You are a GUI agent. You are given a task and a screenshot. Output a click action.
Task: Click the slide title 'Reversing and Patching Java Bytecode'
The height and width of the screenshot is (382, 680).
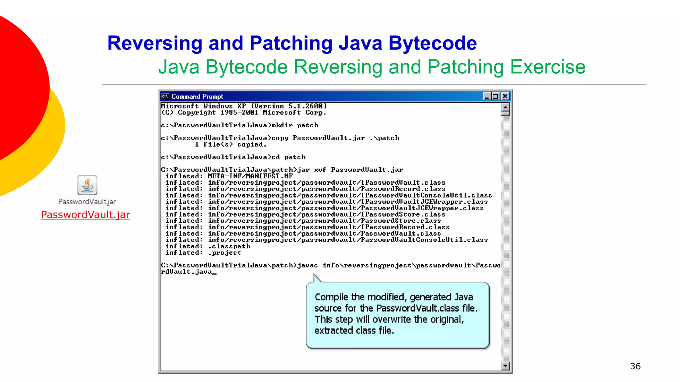click(292, 43)
